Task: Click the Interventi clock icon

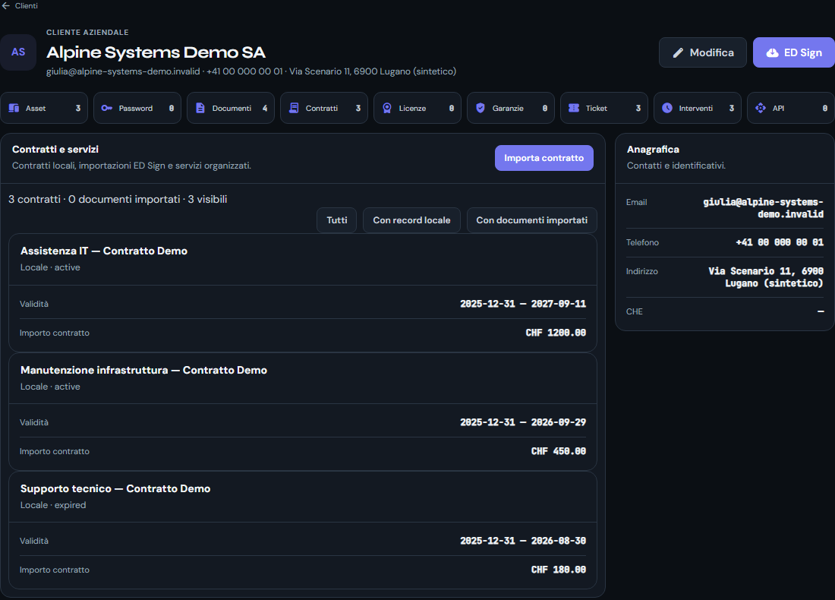Action: tap(667, 108)
